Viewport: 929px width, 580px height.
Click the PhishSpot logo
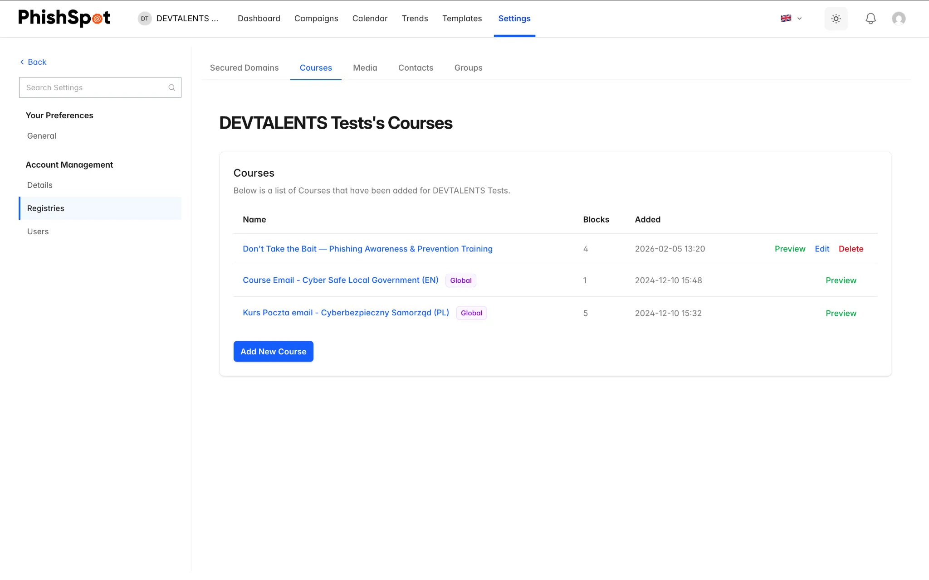64,18
